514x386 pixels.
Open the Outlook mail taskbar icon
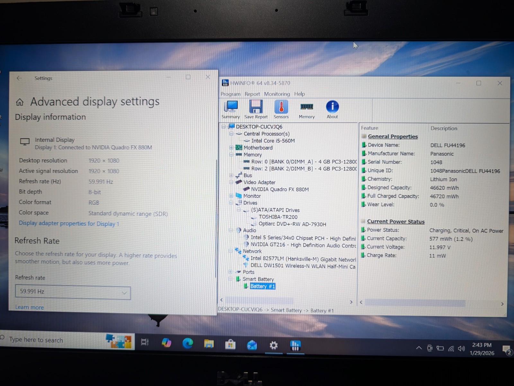tap(252, 345)
